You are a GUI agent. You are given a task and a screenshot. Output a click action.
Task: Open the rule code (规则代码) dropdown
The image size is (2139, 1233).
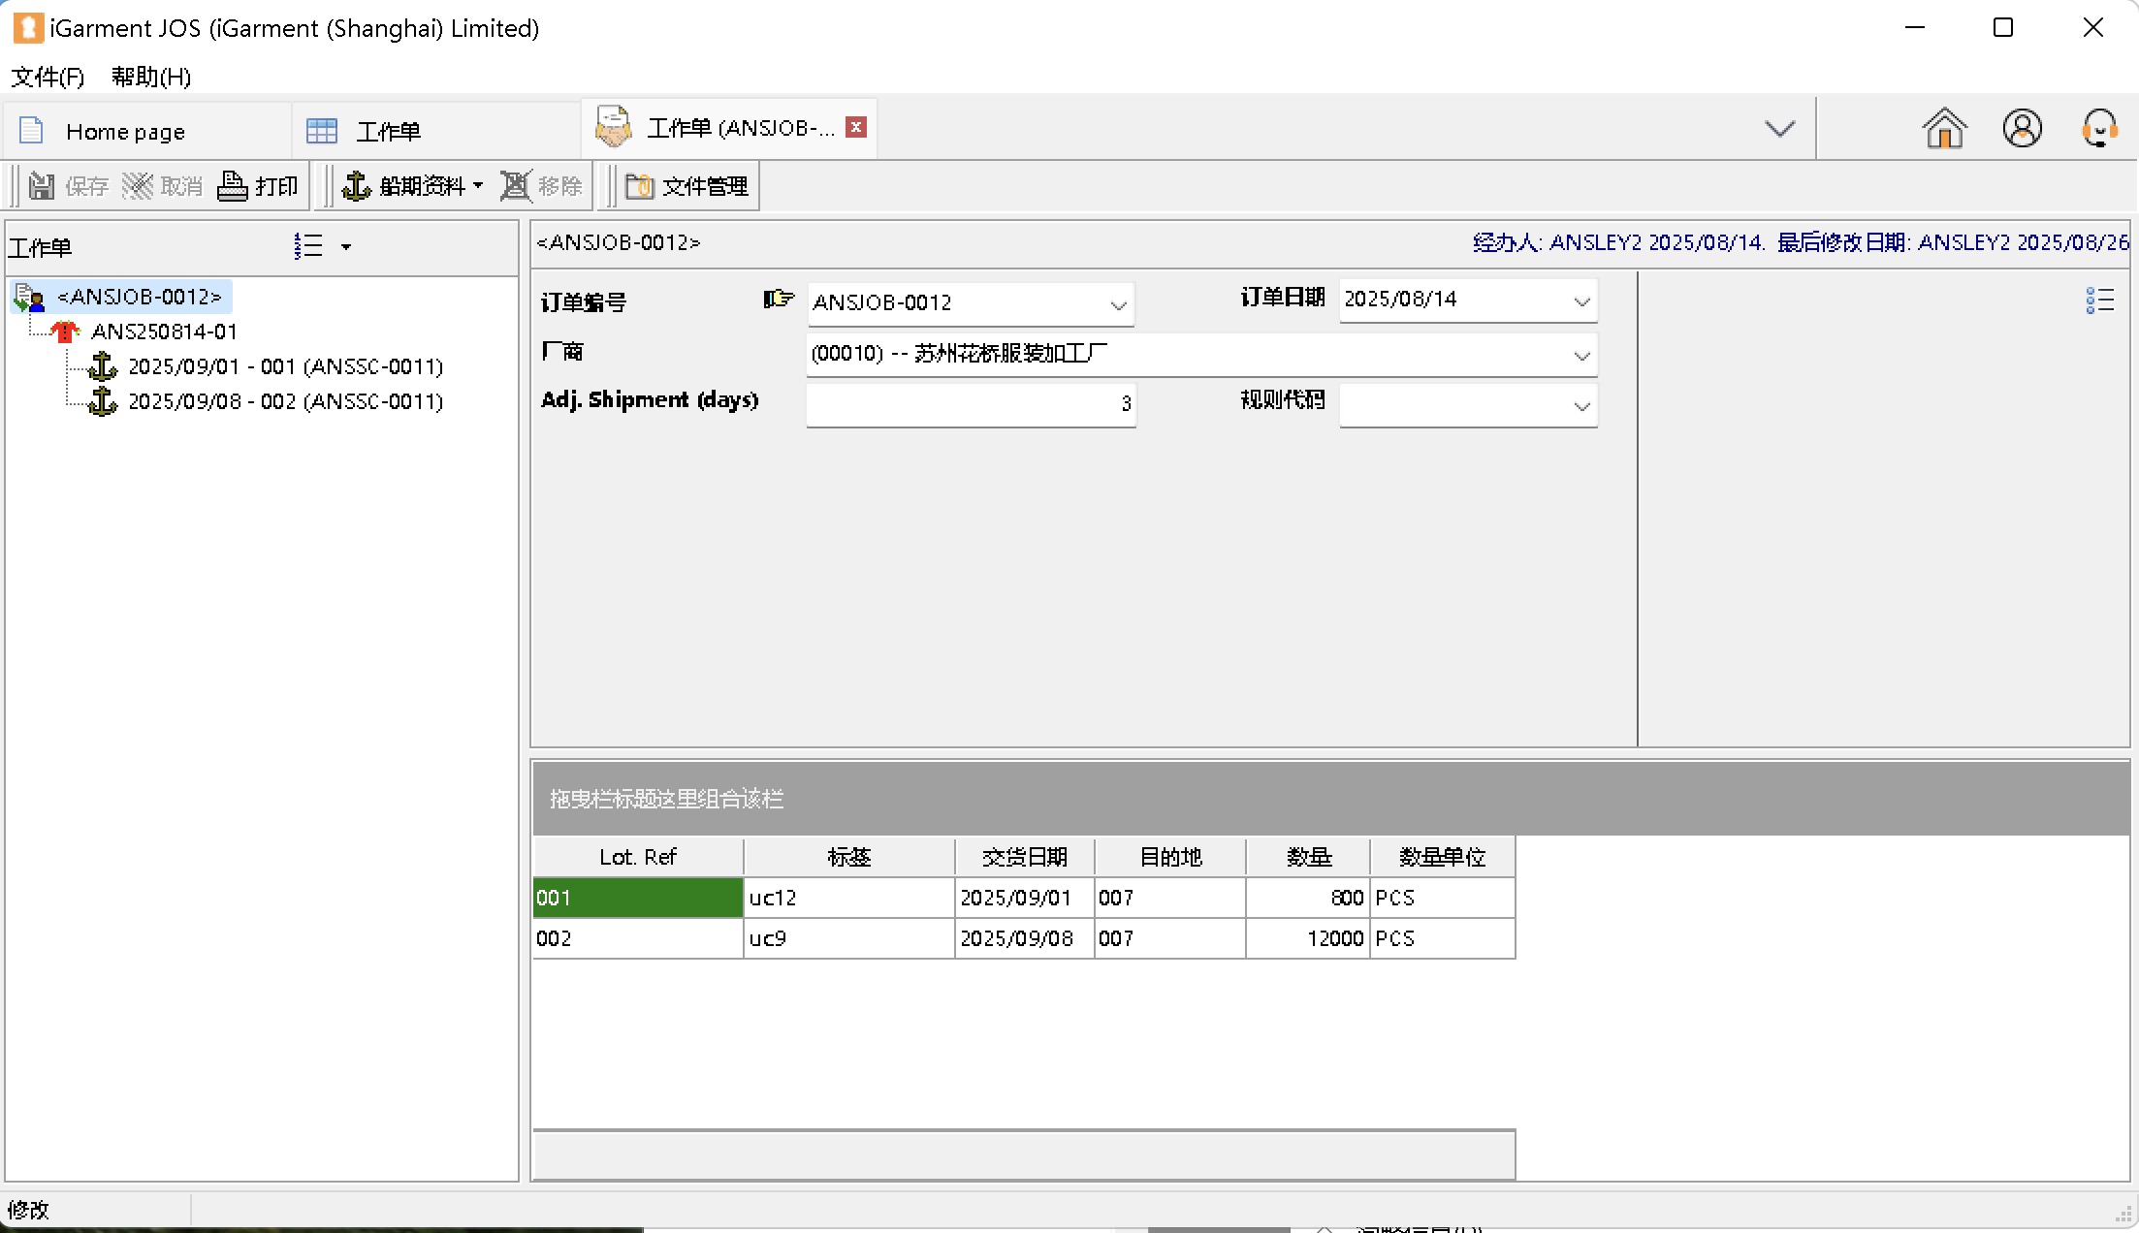[x=1581, y=406]
